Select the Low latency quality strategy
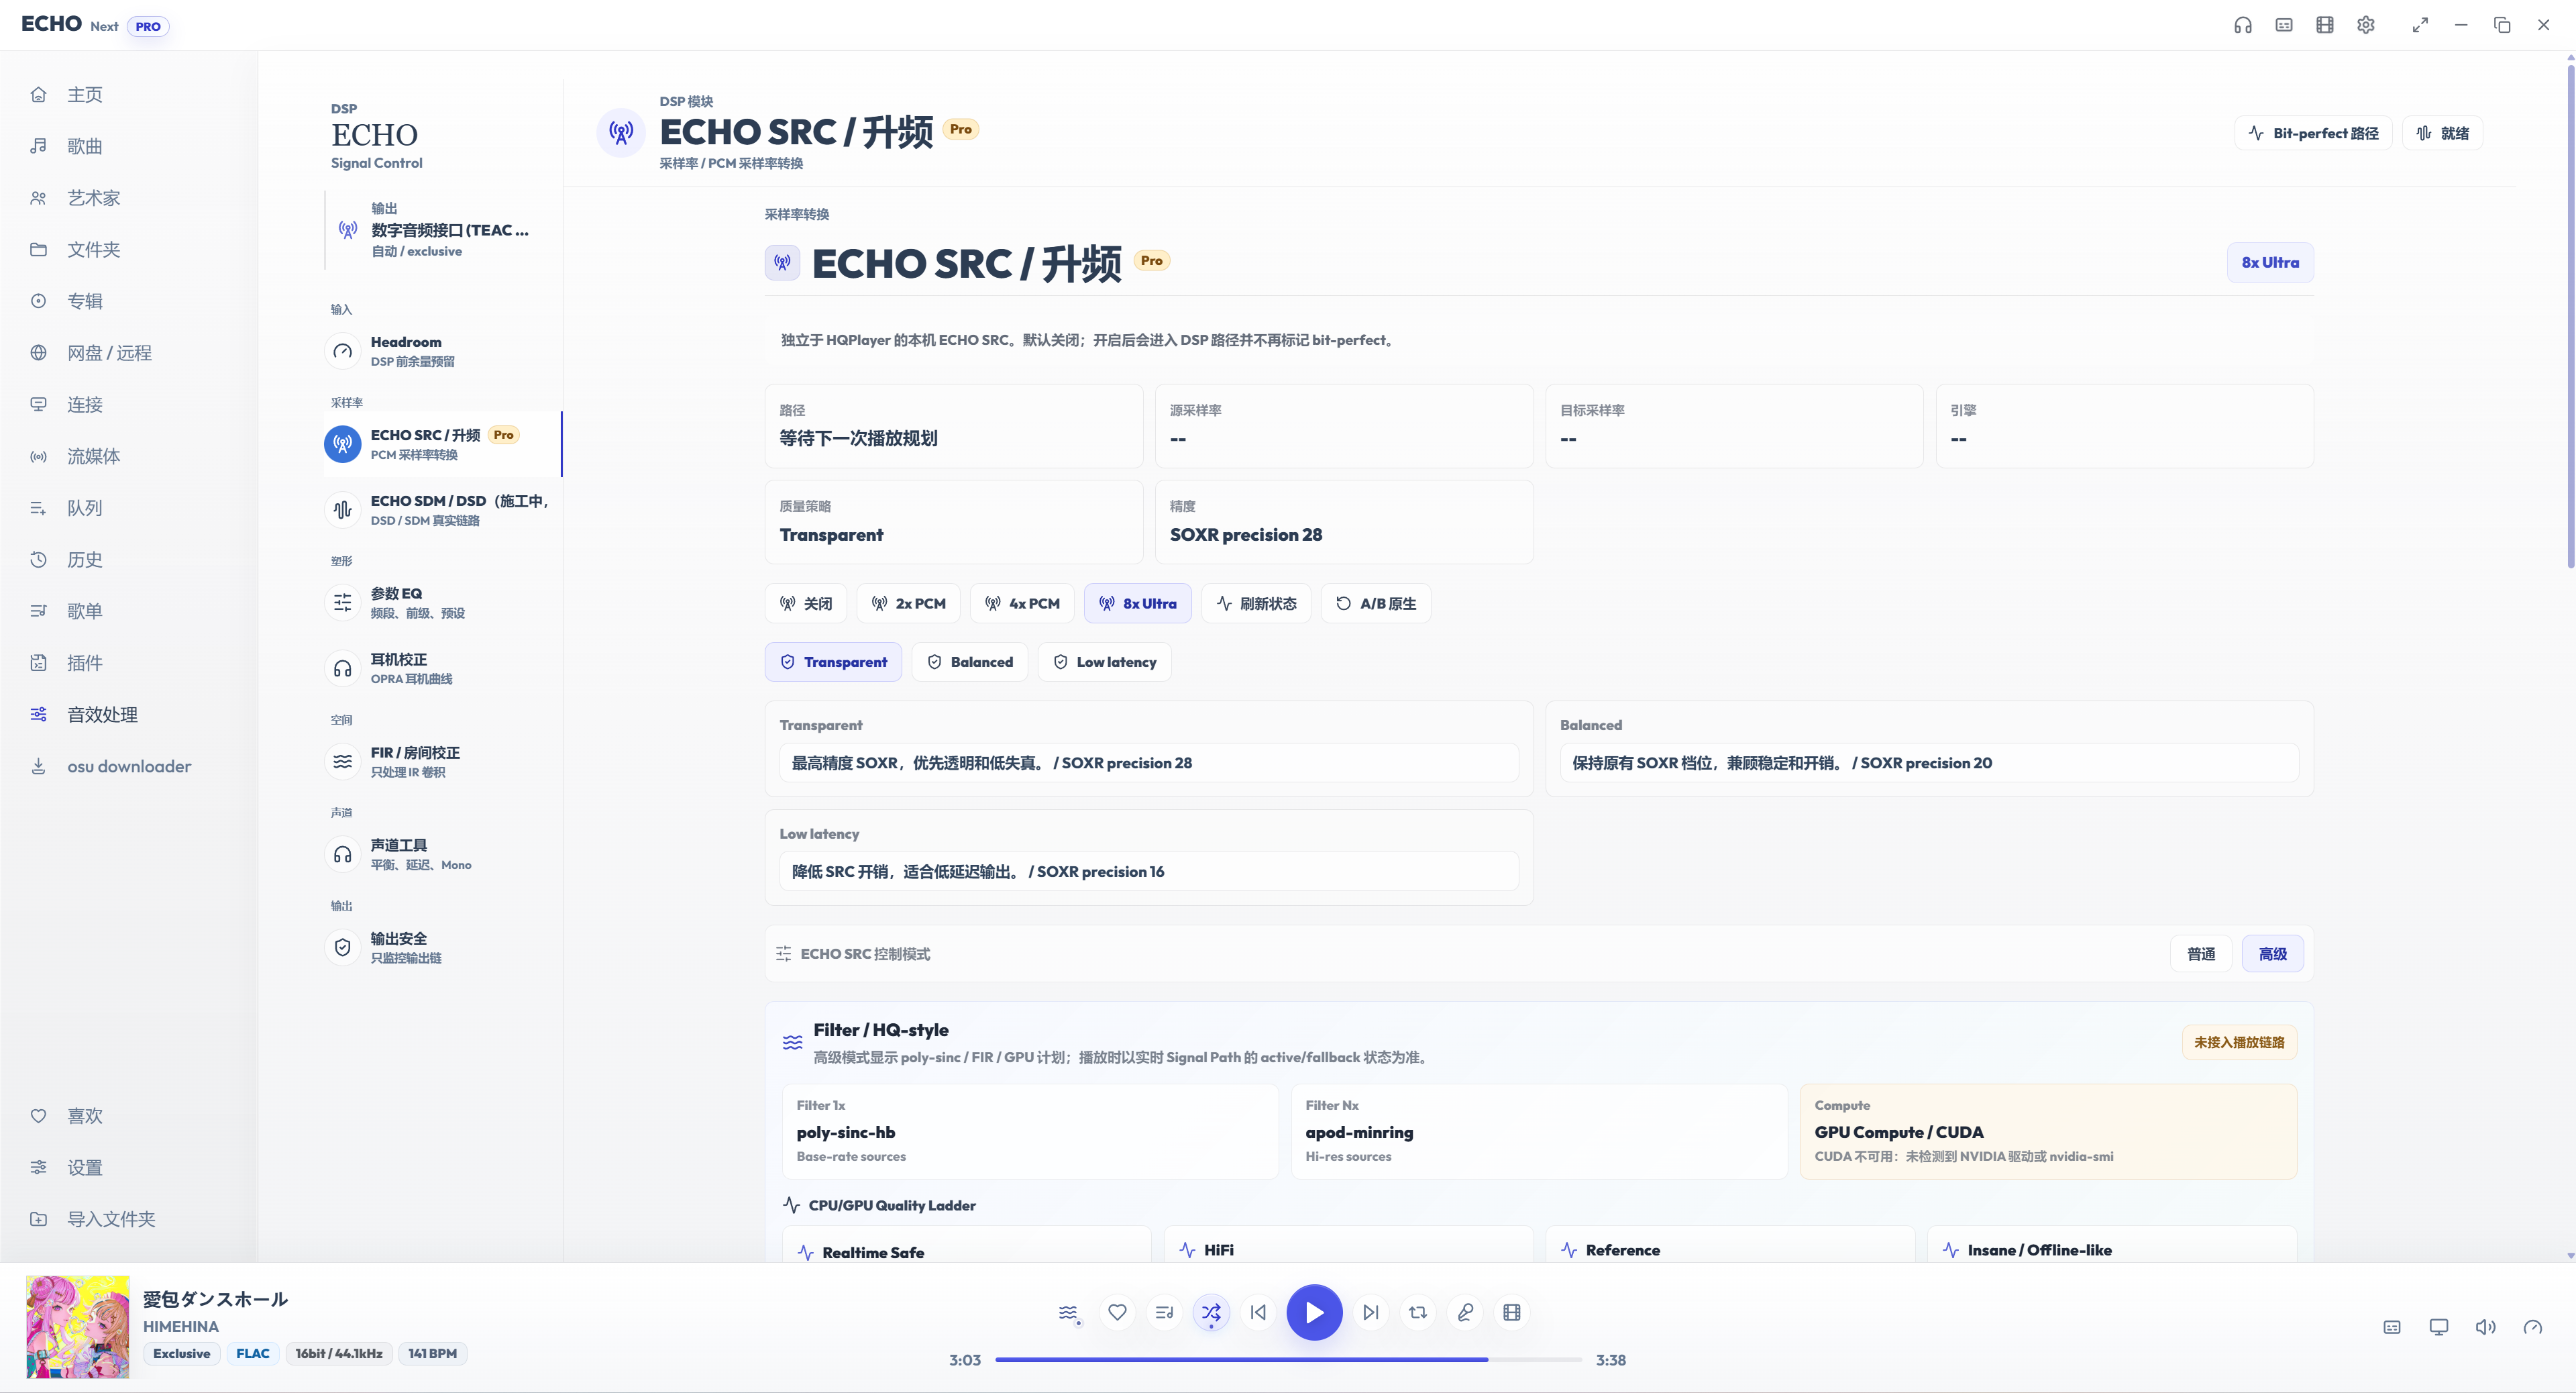The width and height of the screenshot is (2576, 1393). (x=1105, y=662)
